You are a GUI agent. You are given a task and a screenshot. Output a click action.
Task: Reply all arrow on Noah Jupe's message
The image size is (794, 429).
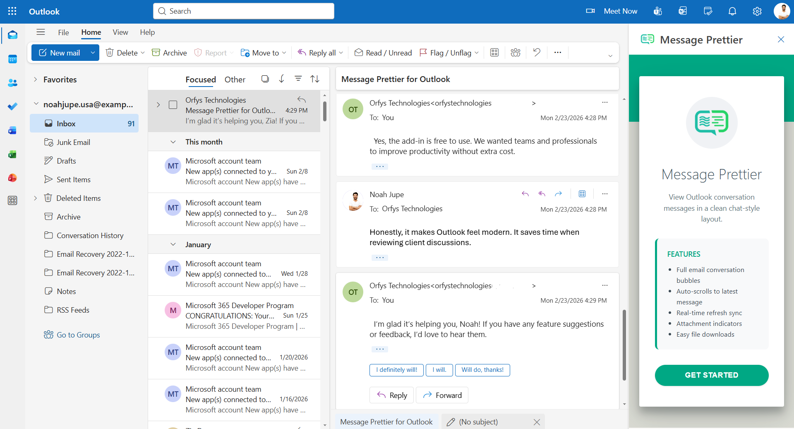click(x=542, y=194)
